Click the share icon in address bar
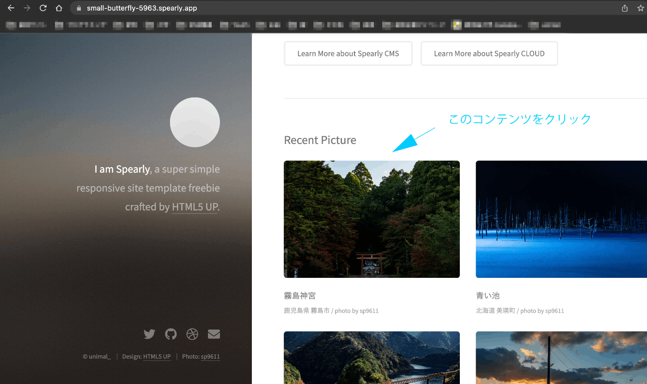 pyautogui.click(x=625, y=8)
